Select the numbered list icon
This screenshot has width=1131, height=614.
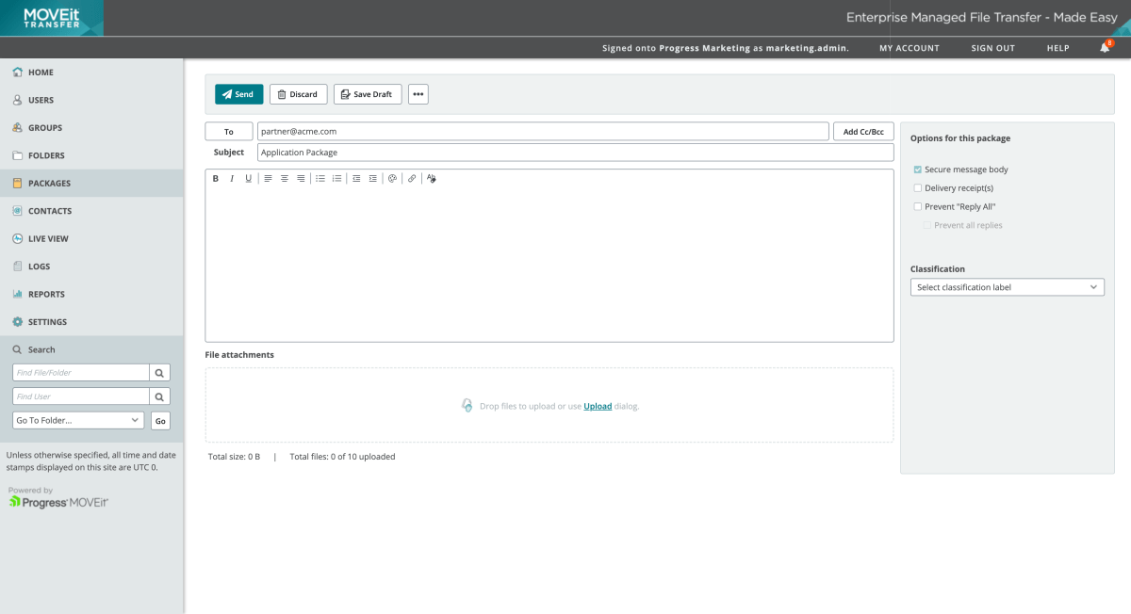tap(336, 178)
